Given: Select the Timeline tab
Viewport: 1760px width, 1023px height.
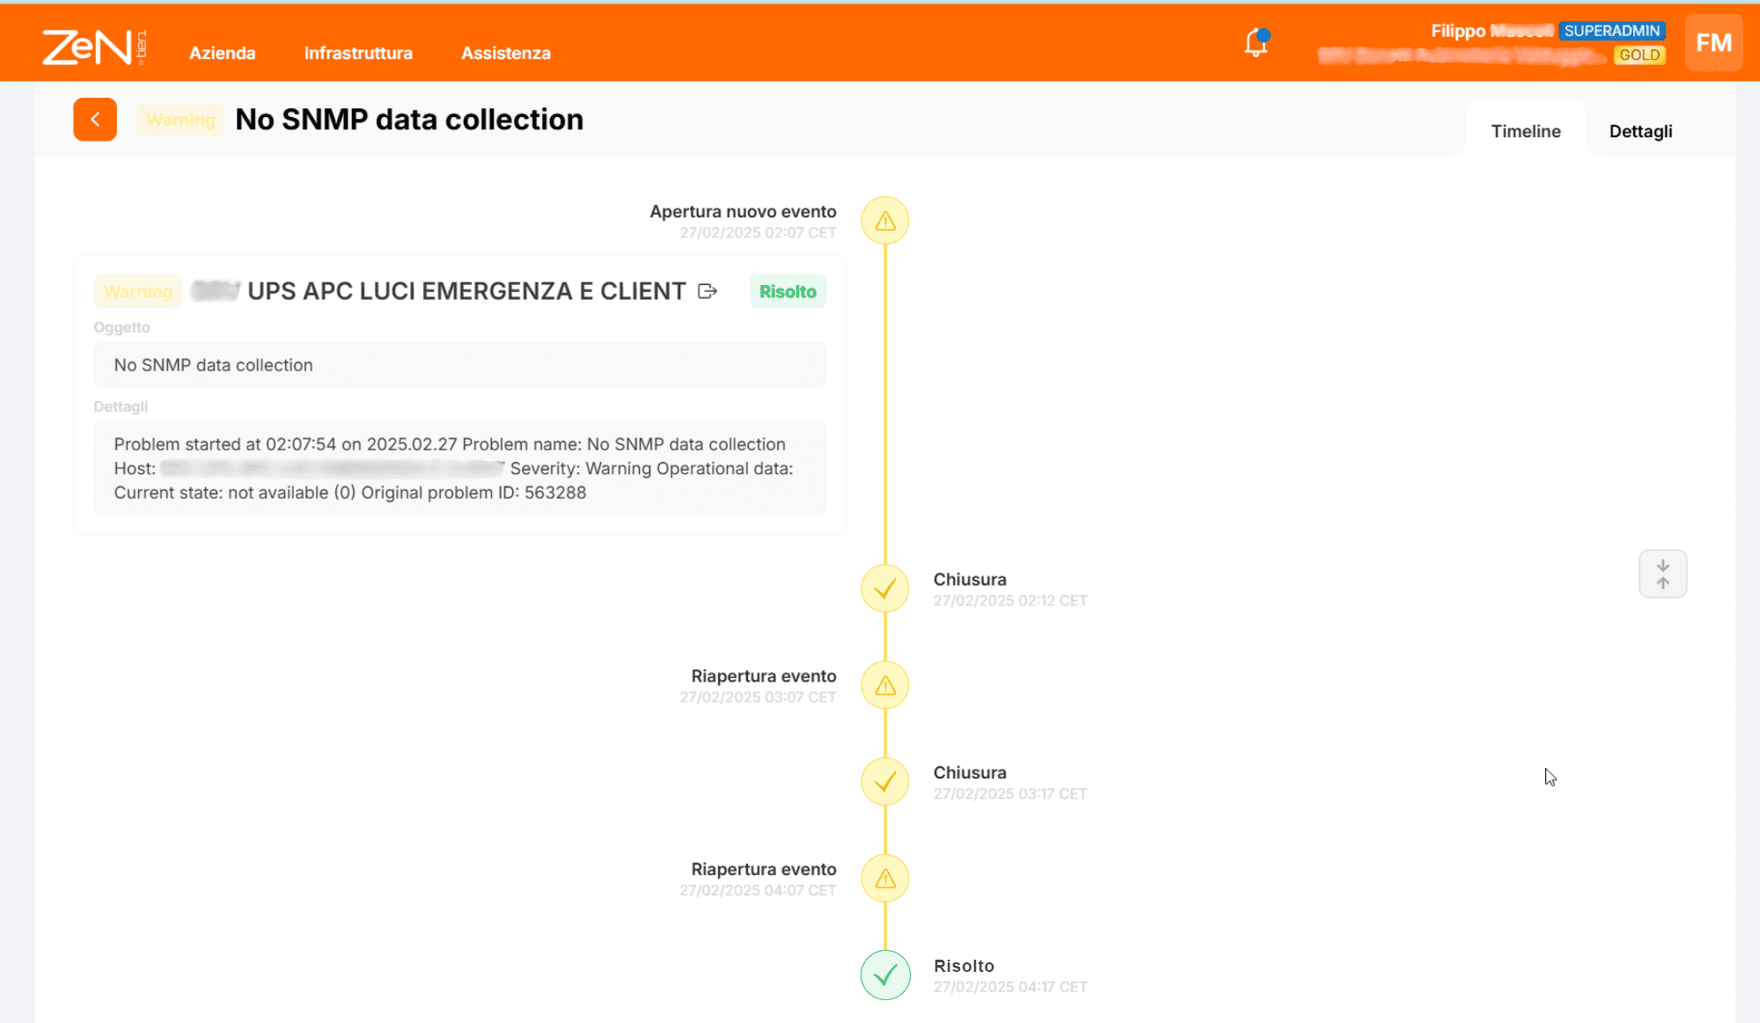Looking at the screenshot, I should click(x=1526, y=131).
